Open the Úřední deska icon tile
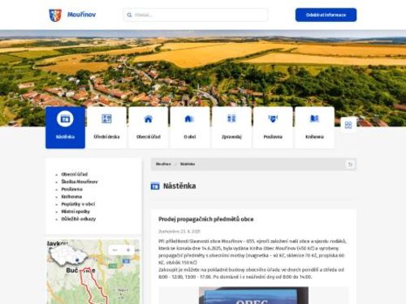The height and width of the screenshot is (304, 406). (x=106, y=127)
